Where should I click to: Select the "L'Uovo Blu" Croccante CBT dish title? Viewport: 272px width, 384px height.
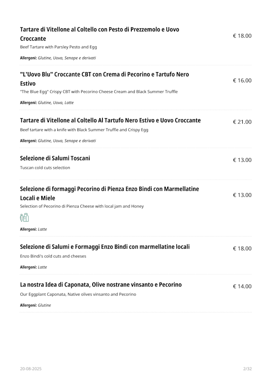point(104,78)
